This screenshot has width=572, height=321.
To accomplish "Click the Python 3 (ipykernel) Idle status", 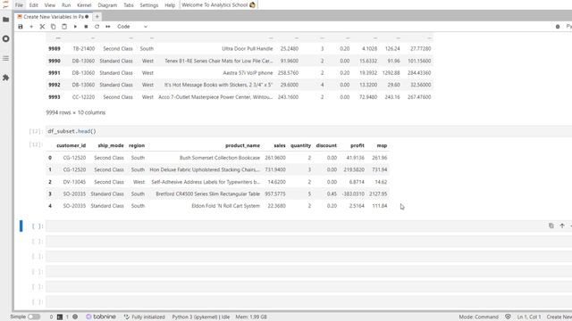I will click(200, 317).
